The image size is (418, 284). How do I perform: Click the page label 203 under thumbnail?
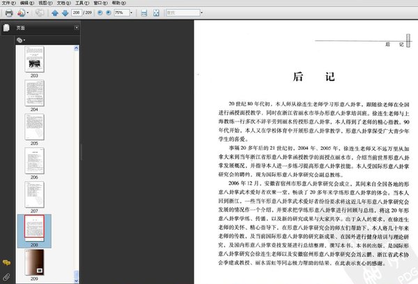[34, 76]
